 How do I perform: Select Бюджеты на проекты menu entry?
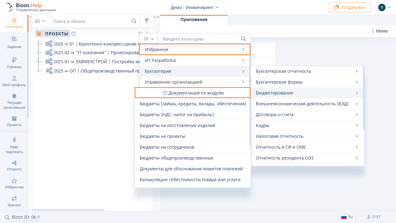[x=162, y=136]
